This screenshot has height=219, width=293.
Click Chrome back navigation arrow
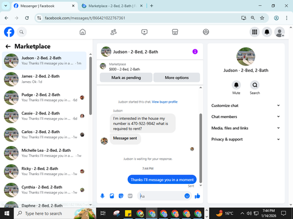(6, 18)
